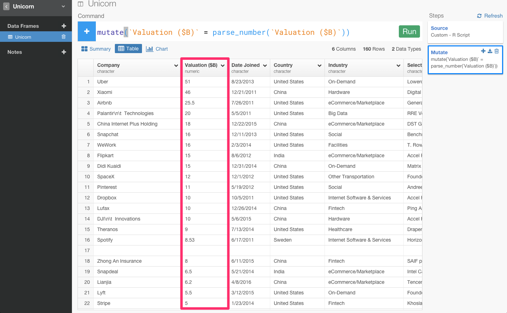Run the mutate command
Image resolution: width=507 pixels, height=313 pixels.
[409, 31]
